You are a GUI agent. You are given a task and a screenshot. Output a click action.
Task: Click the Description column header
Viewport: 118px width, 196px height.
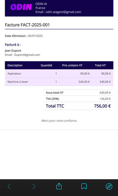coord(15,65)
